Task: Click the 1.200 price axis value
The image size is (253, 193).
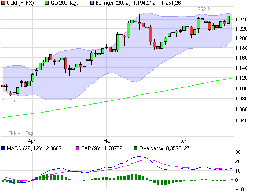Action: click(x=241, y=38)
